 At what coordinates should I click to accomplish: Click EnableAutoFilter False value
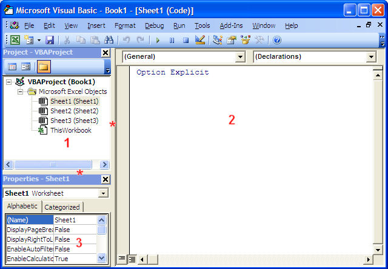point(75,249)
